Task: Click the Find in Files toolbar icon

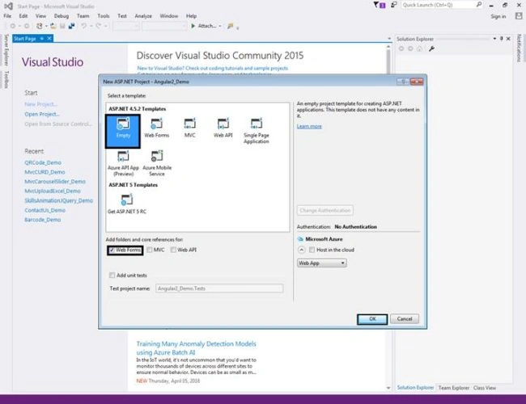Action: (x=230, y=26)
